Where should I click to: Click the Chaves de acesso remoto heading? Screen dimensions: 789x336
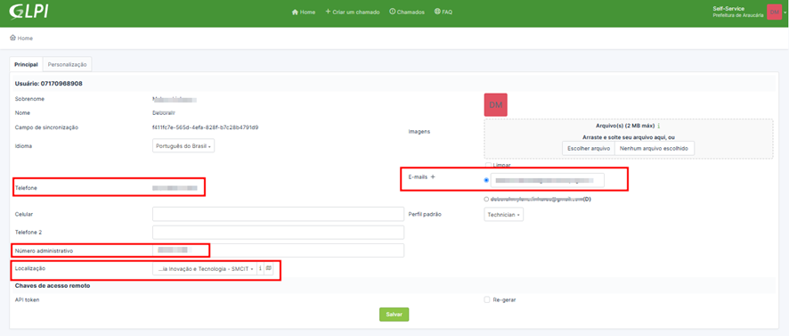pos(53,285)
